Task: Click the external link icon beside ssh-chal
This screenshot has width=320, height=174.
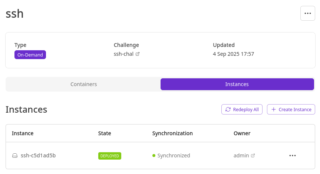Action: pyautogui.click(x=138, y=54)
